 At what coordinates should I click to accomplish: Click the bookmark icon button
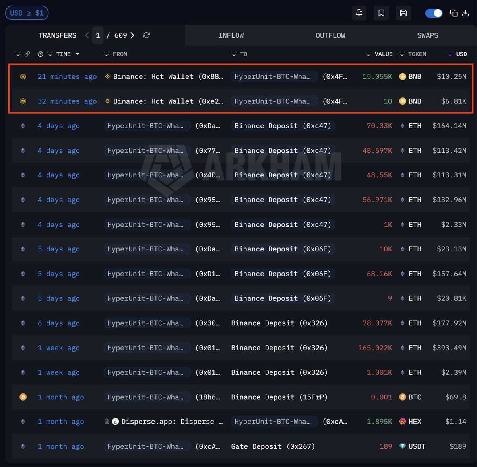[x=381, y=13]
